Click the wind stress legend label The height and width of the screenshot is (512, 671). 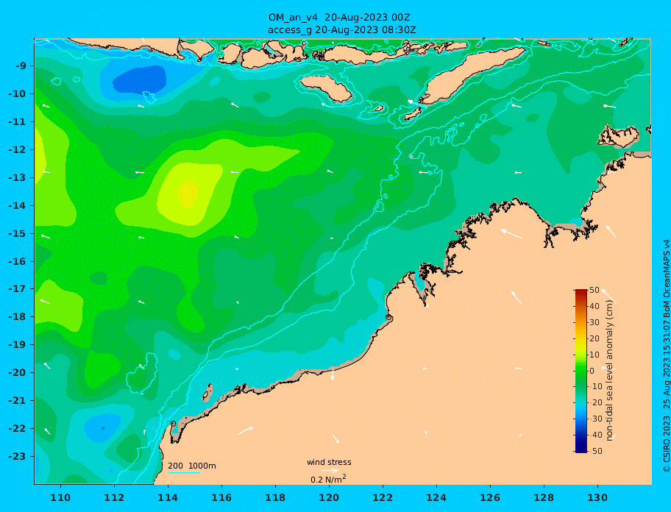point(329,462)
